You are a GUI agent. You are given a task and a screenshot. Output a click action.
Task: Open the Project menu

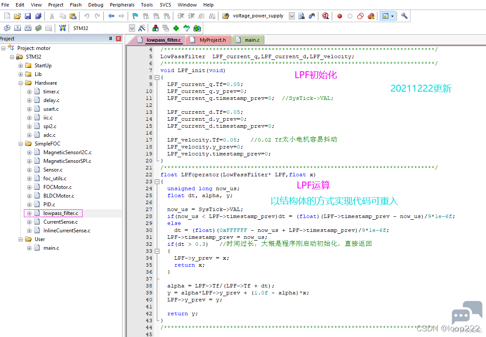point(56,5)
